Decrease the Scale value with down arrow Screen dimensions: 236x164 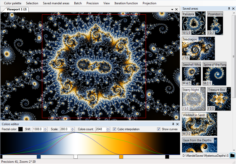[x=73, y=130]
